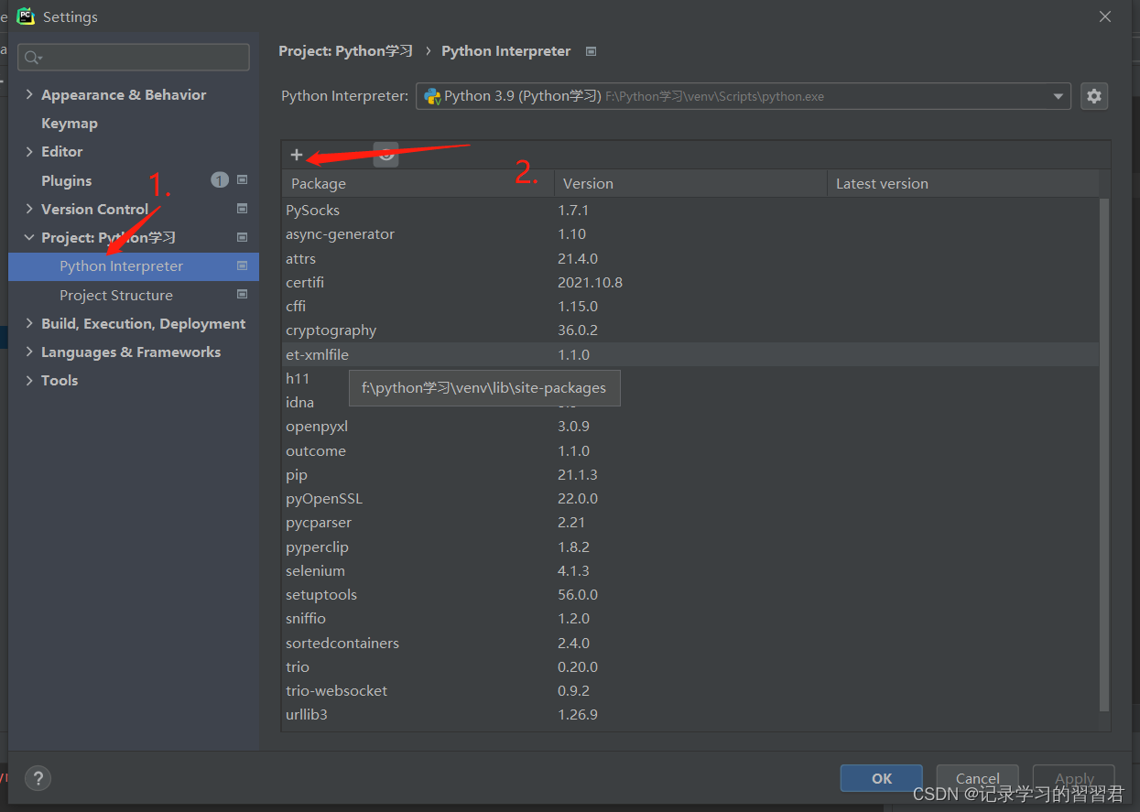Select the certifi package row
This screenshot has height=812, width=1140.
(x=690, y=282)
